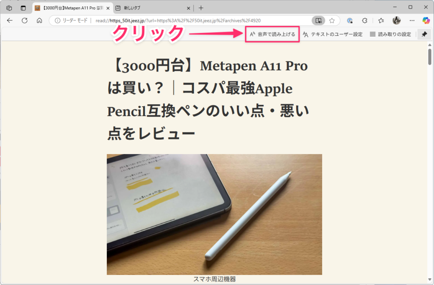Close the 新しいタブ tab

point(189,8)
